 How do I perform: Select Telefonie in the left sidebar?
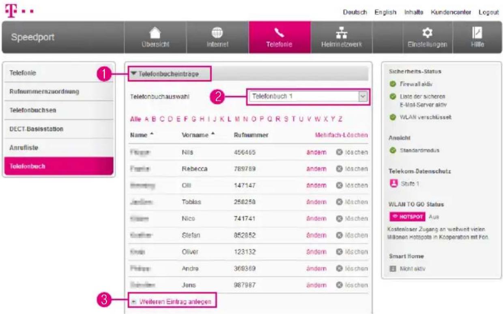point(58,73)
